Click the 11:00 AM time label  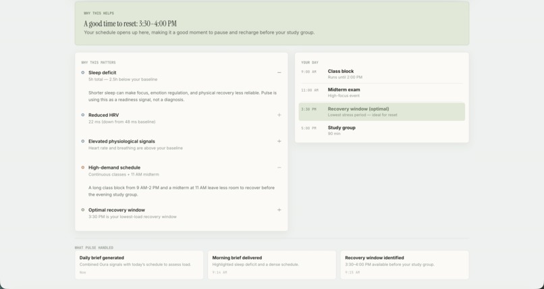coord(310,90)
